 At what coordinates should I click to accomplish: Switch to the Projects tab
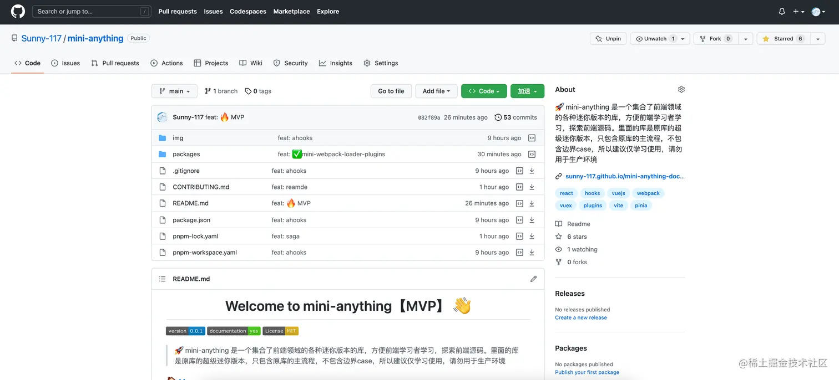coord(211,63)
